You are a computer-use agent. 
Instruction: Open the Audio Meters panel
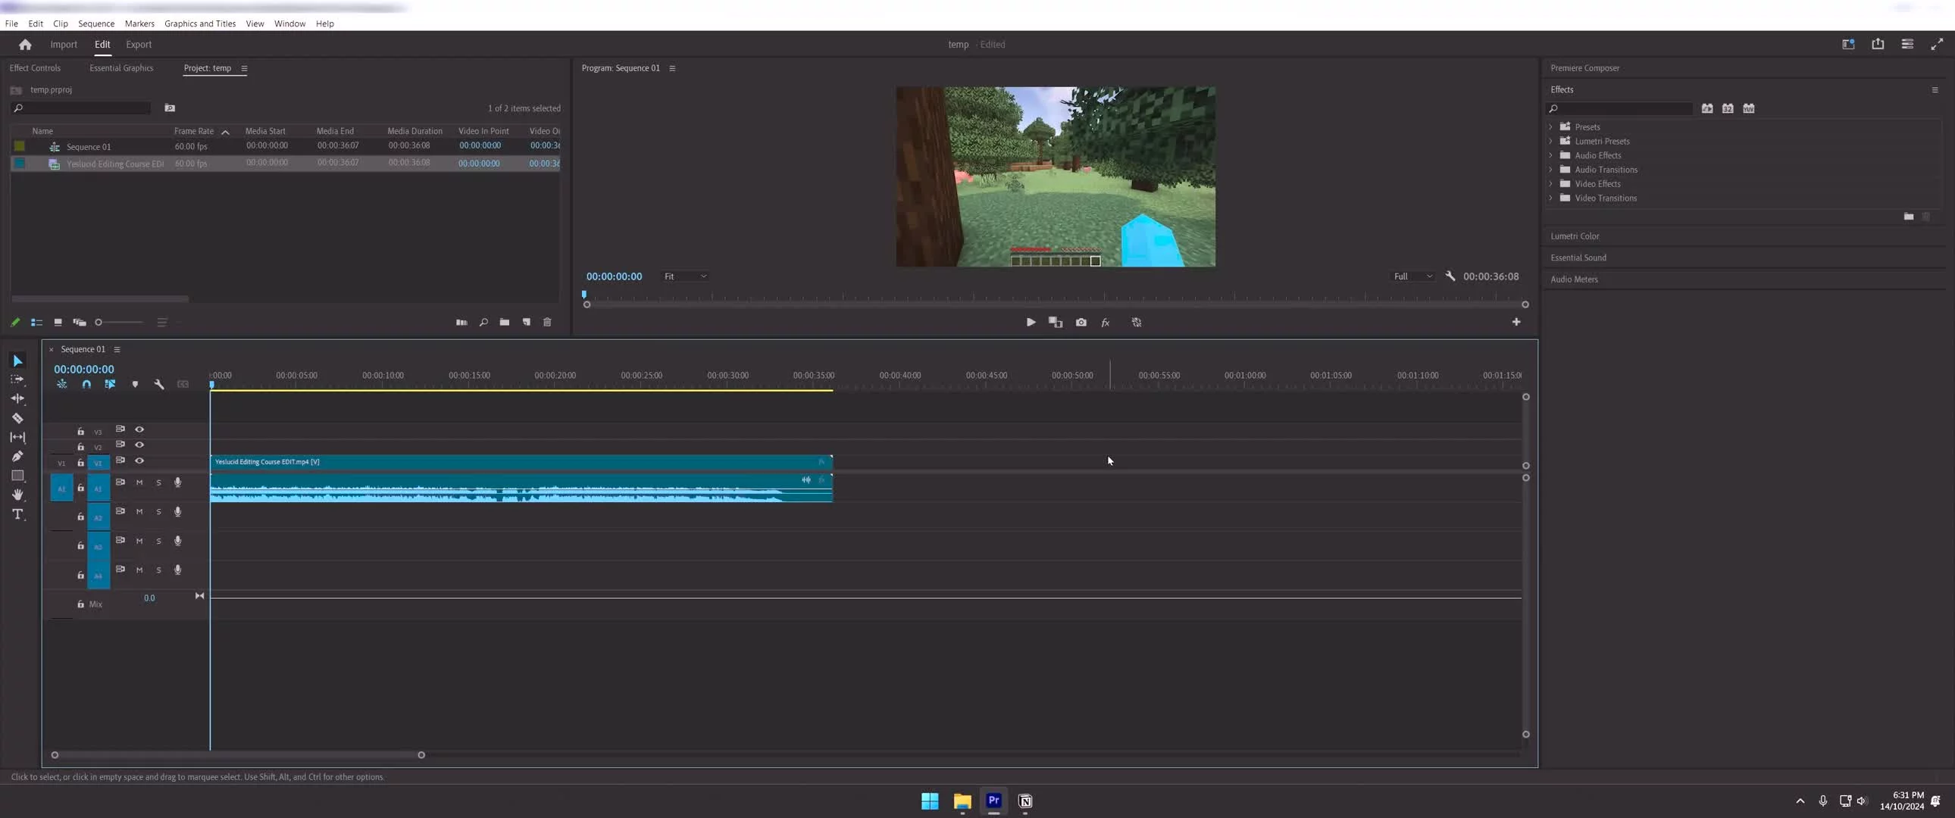click(1574, 279)
